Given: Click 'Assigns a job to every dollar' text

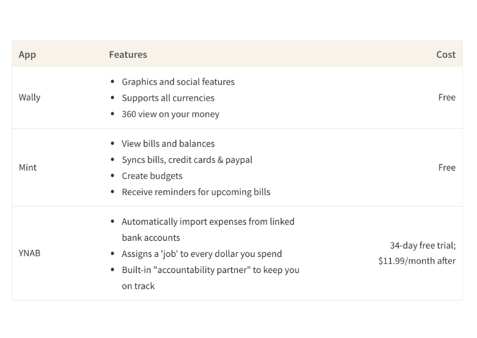Looking at the screenshot, I should pos(202,254).
